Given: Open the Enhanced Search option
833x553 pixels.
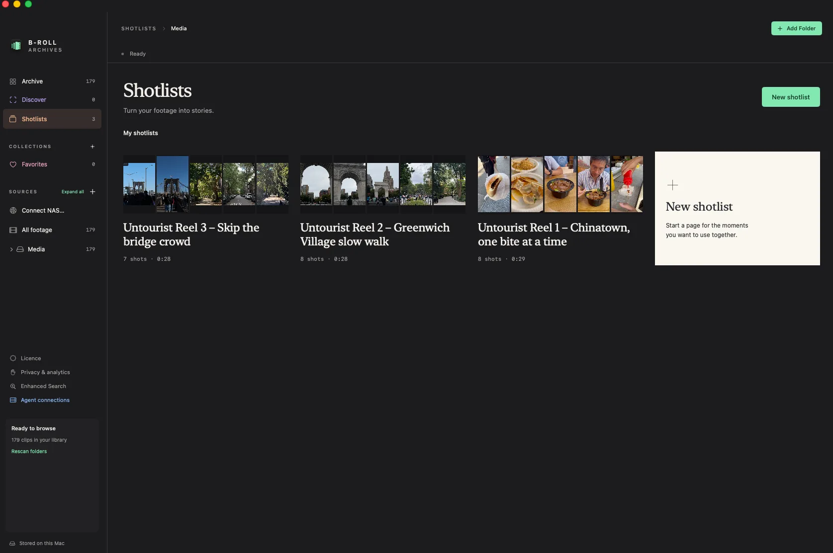Looking at the screenshot, I should pos(43,387).
